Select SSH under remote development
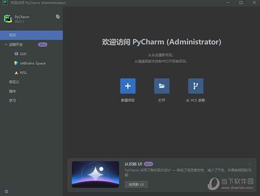The width and height of the screenshot is (260, 196). (23, 54)
